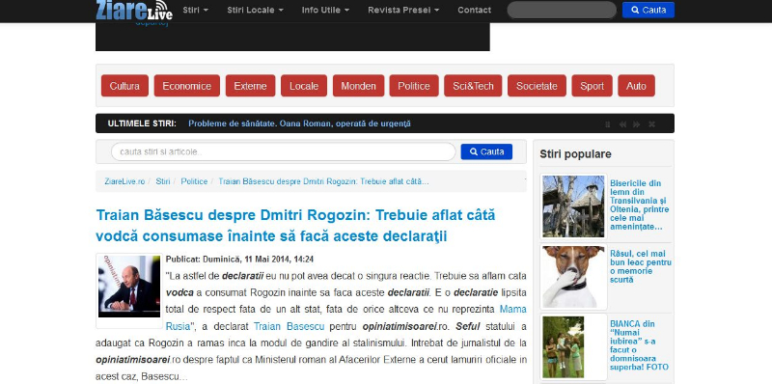Open the Info Utile dropdown

tap(325, 10)
